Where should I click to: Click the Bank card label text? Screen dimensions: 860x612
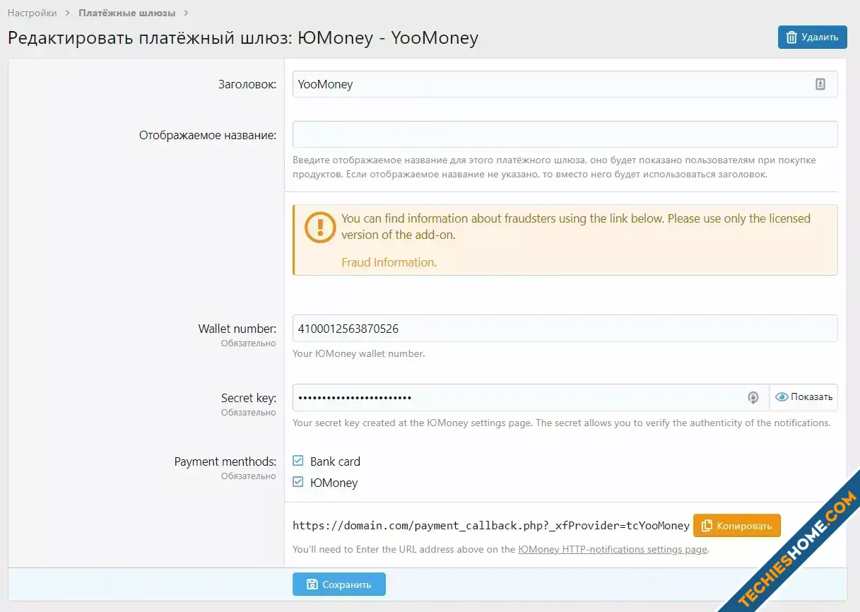tap(335, 461)
